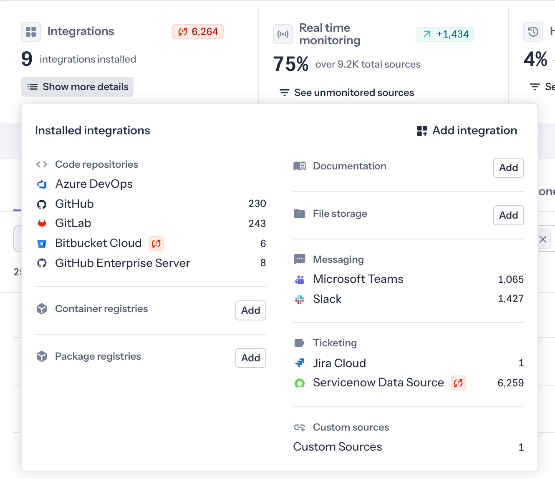The height and width of the screenshot is (479, 555).
Task: Click the Code repositories brackets icon
Action: point(42,164)
